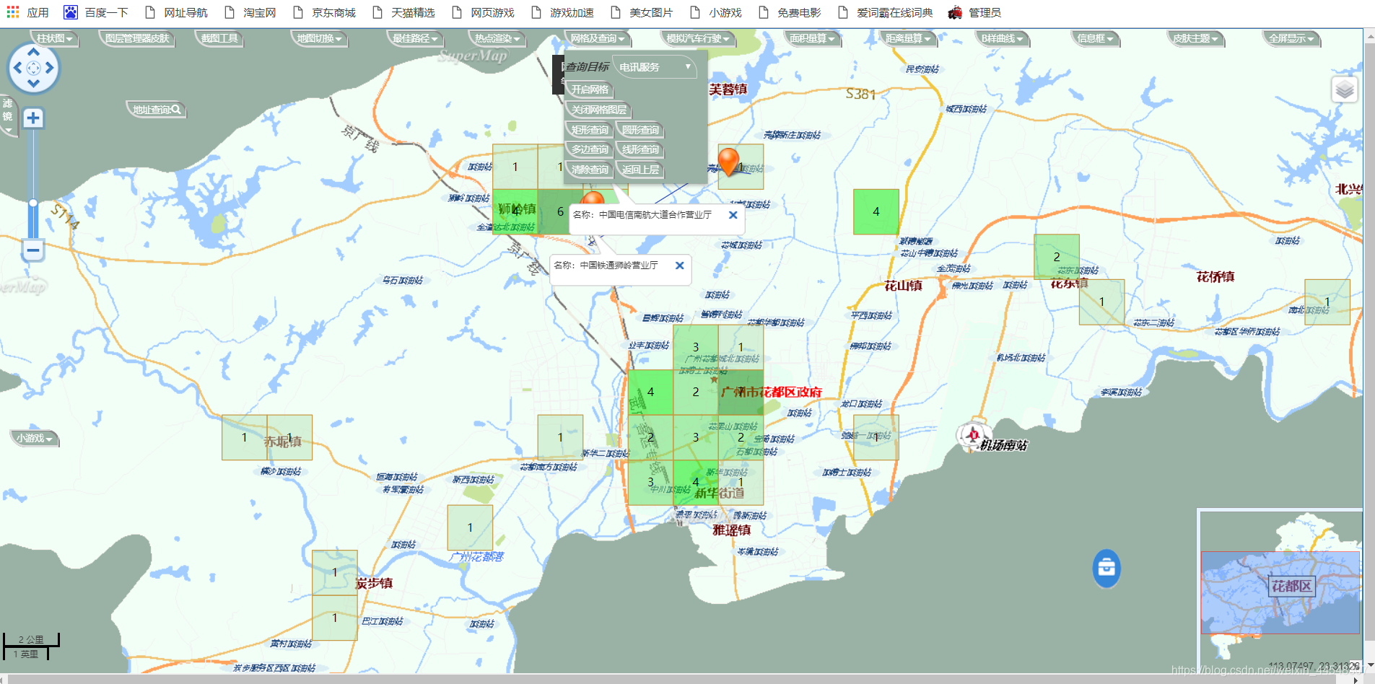Viewport: 1375px width, 684px height.
Task: Expand the 柱状图 dropdown menu
Action: coord(54,38)
